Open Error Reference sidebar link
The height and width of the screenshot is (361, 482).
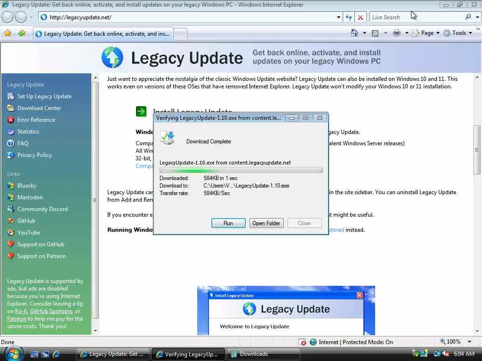click(x=36, y=120)
